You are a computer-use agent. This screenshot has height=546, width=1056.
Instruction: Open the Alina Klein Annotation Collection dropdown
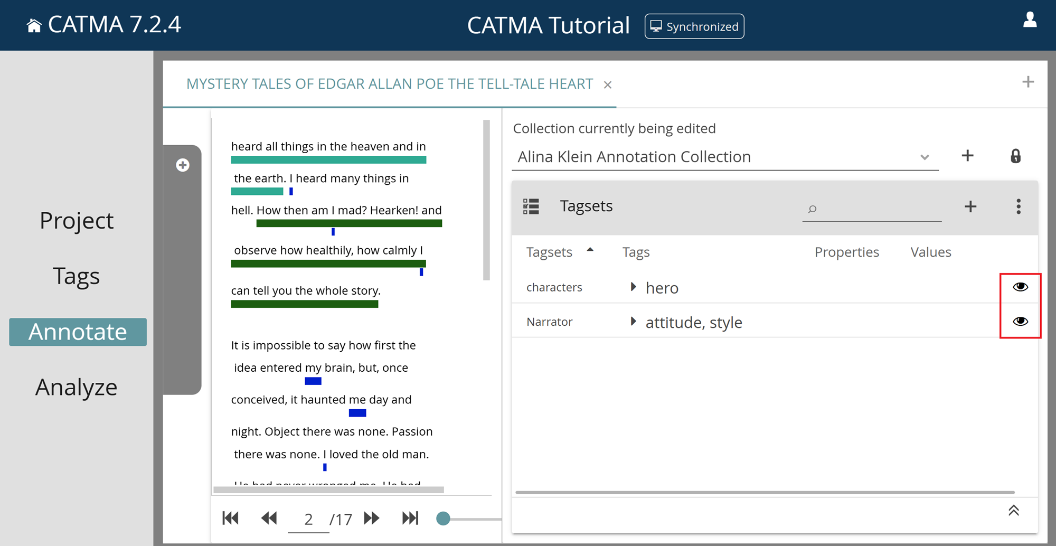tap(925, 156)
